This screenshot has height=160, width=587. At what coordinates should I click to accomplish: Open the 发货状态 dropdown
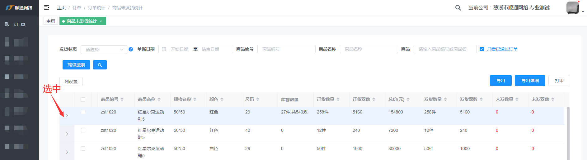point(104,49)
